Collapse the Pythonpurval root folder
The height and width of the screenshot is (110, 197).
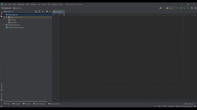pos(4,15)
